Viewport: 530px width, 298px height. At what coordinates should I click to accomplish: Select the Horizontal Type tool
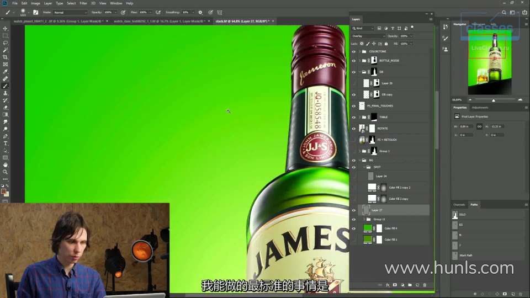pyautogui.click(x=6, y=143)
